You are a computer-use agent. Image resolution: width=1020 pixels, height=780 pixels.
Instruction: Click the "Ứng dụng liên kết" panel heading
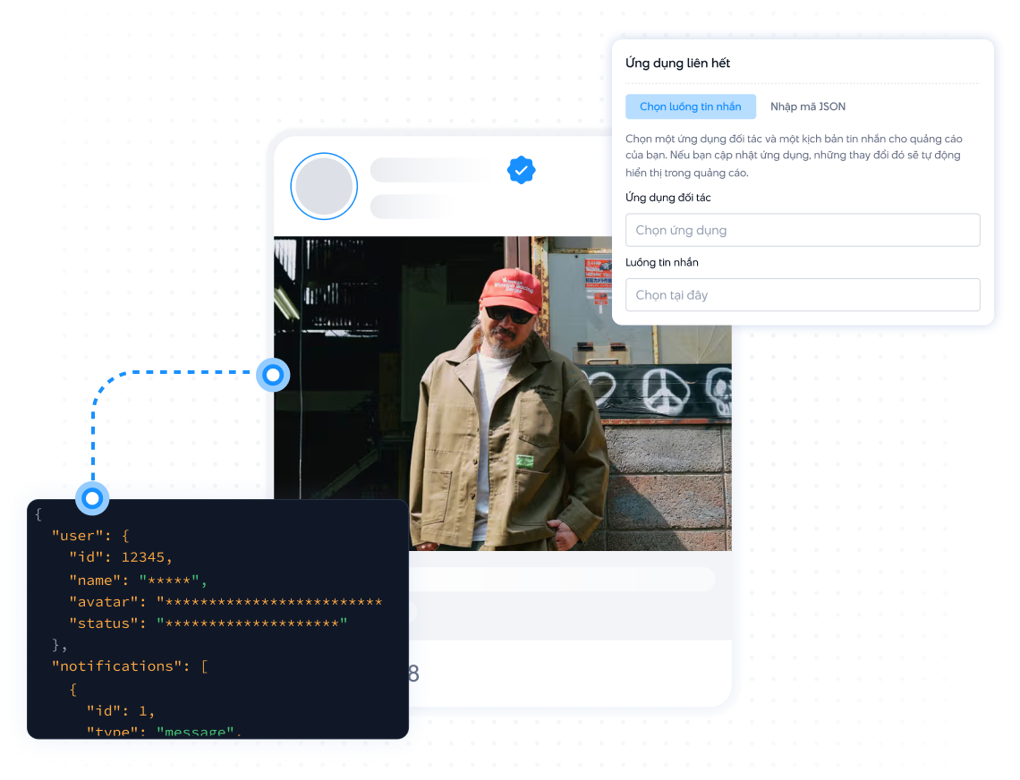click(x=677, y=64)
